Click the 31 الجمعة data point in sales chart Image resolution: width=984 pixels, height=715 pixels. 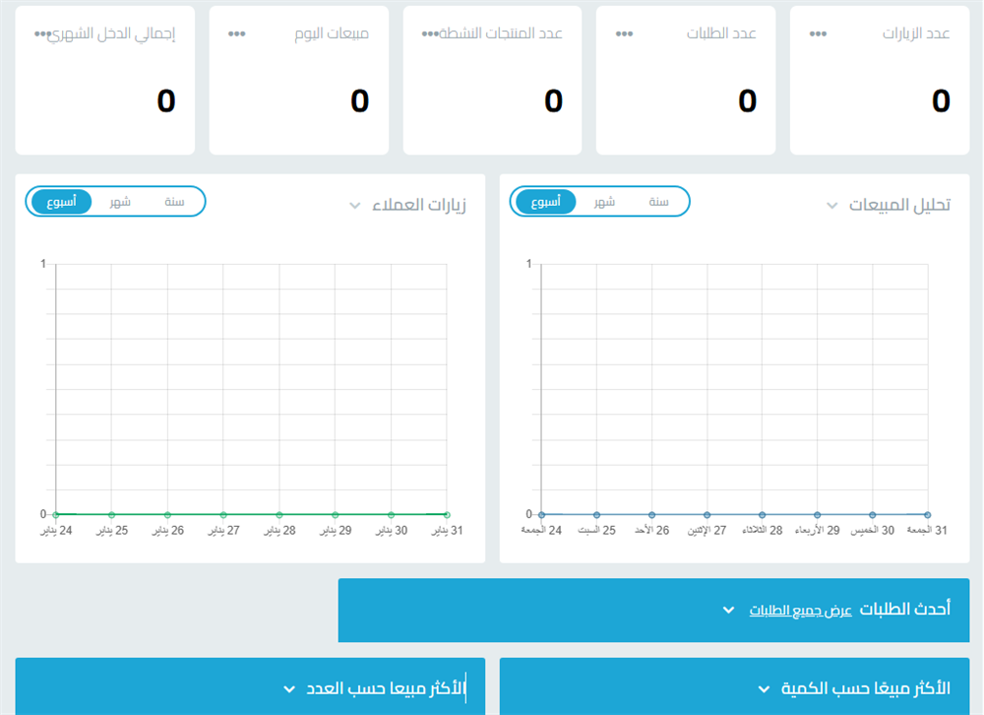coord(928,514)
